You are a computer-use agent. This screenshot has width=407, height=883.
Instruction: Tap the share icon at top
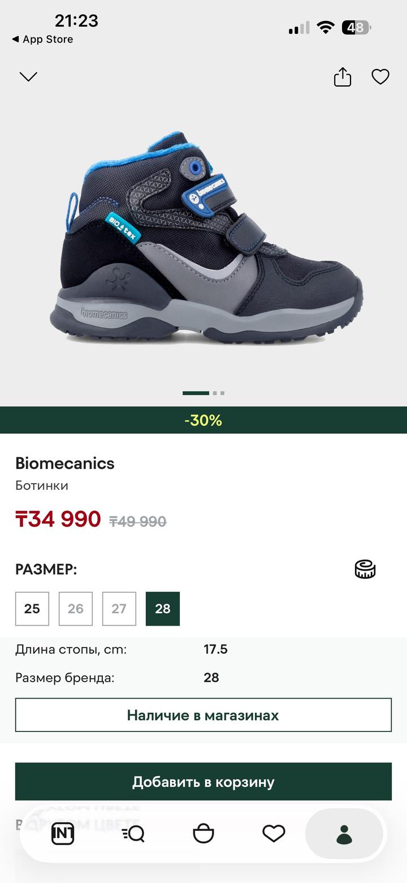tap(343, 77)
